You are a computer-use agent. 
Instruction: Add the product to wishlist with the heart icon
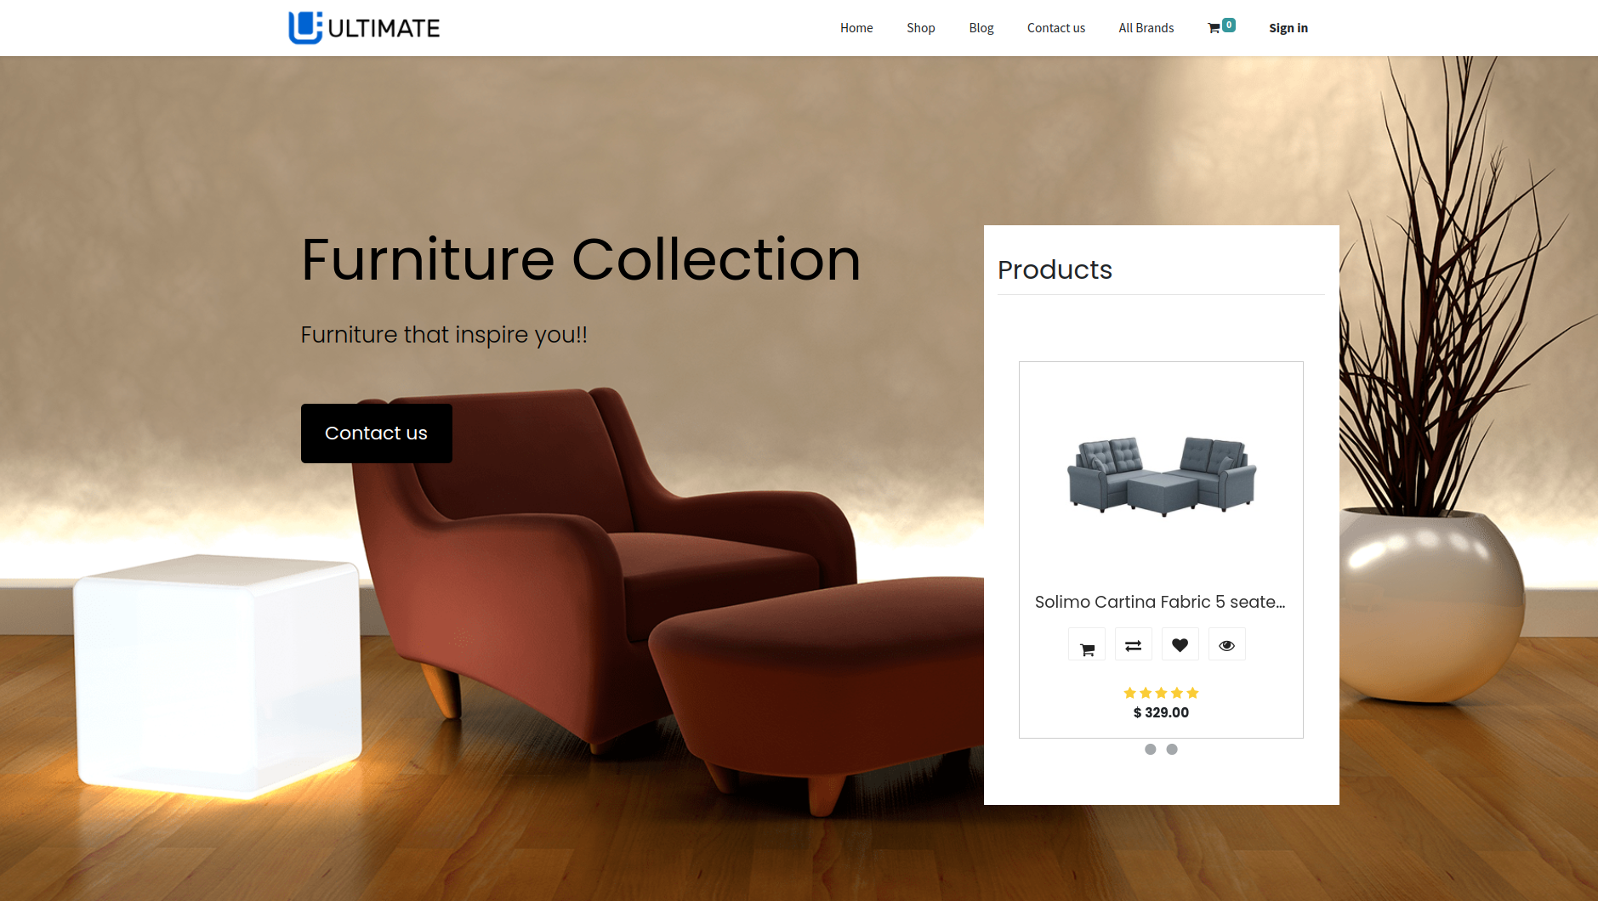click(x=1180, y=645)
